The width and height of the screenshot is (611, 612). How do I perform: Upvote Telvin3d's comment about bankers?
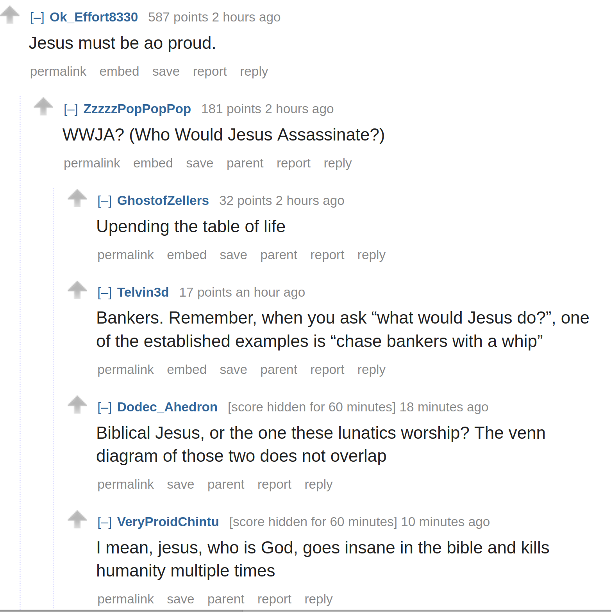point(77,290)
